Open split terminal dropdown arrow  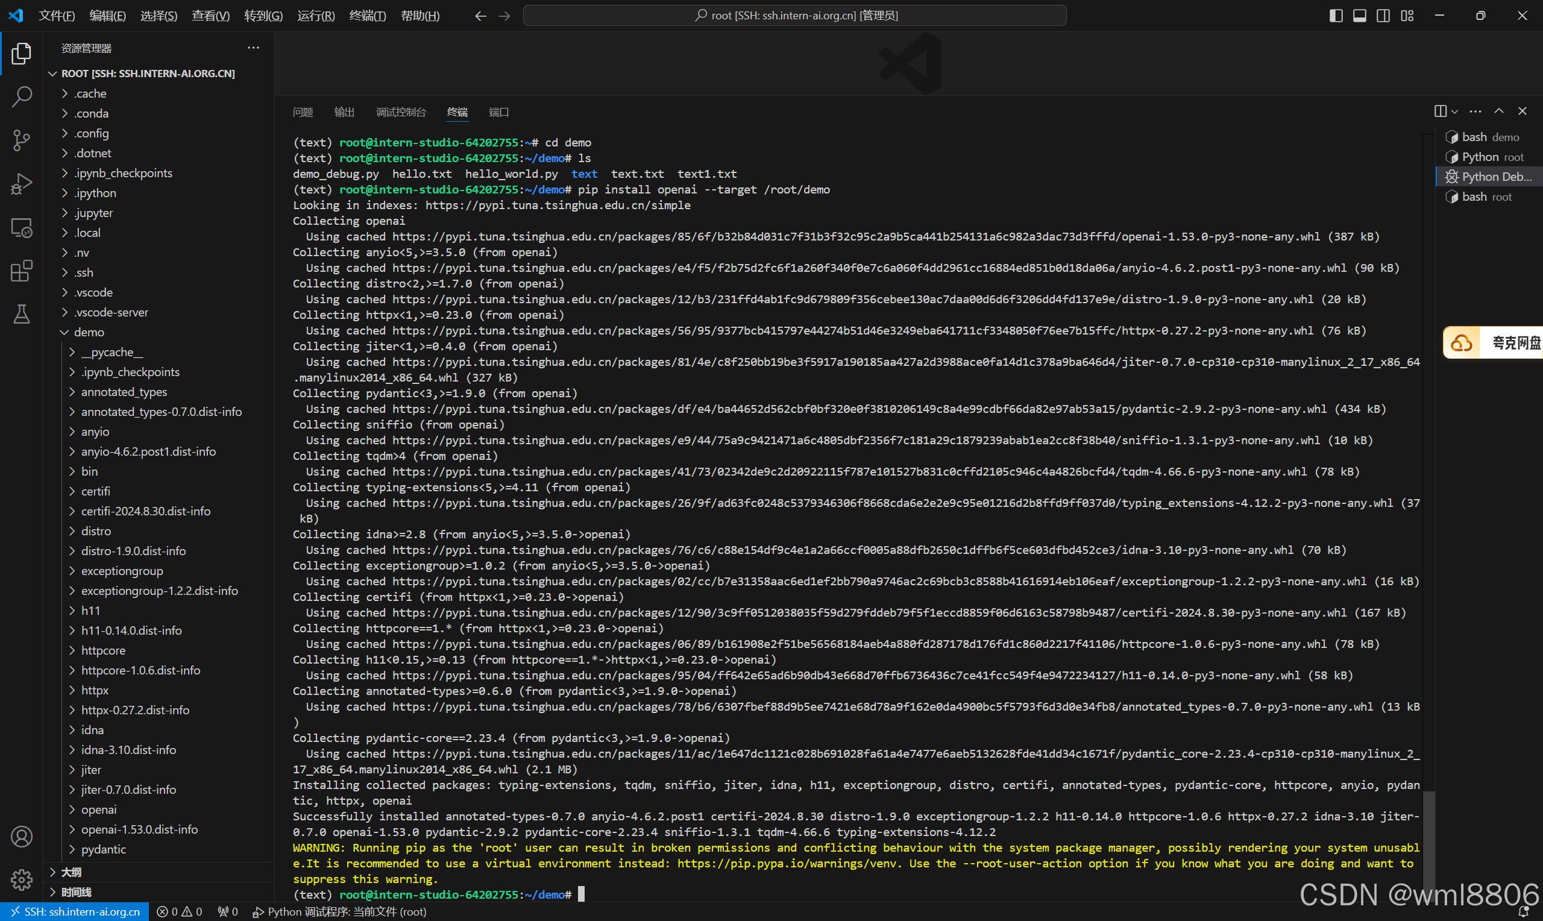click(1455, 112)
